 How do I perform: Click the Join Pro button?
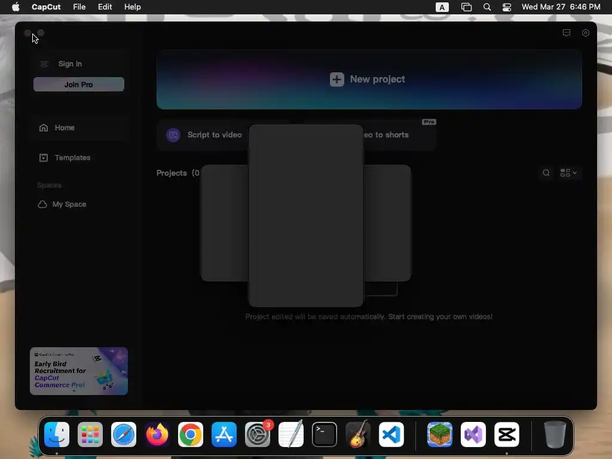tap(79, 84)
